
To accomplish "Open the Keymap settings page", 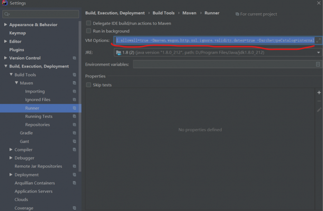I will pyautogui.click(x=18, y=33).
